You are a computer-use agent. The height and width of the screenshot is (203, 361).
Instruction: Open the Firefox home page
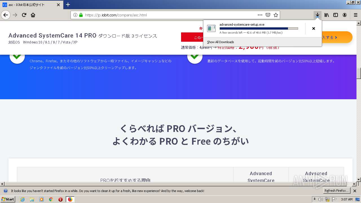pyautogui.click(x=33, y=15)
